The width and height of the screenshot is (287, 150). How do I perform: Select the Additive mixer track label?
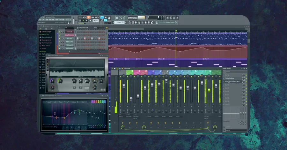[144, 72]
